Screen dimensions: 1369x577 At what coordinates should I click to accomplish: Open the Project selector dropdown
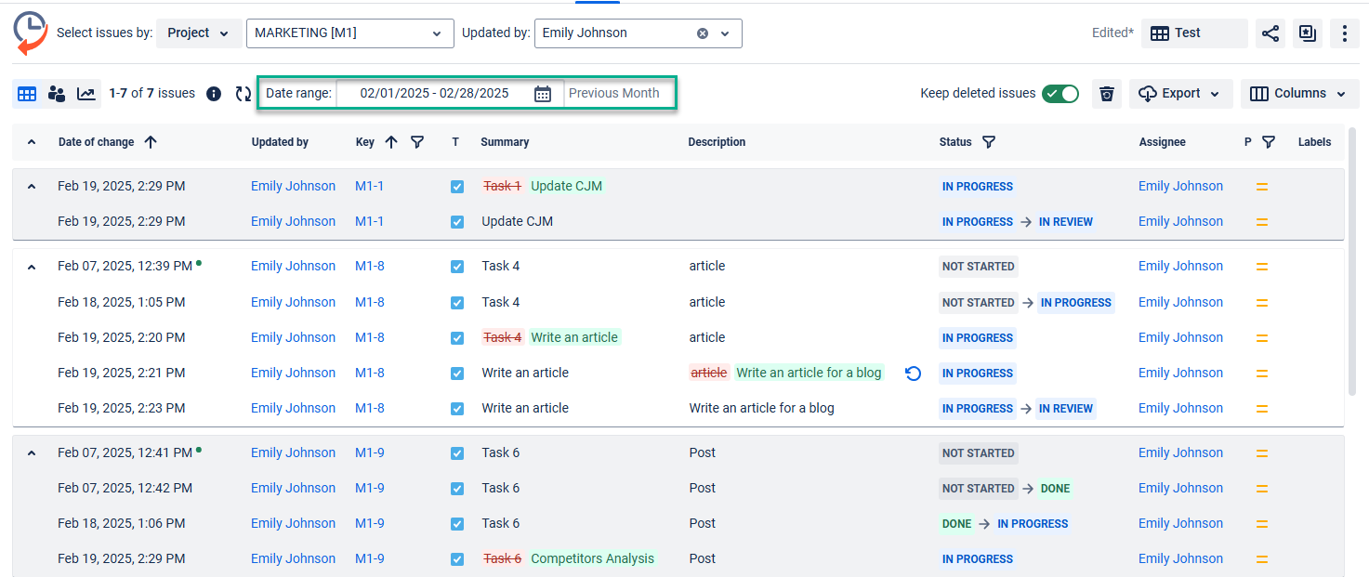click(198, 33)
